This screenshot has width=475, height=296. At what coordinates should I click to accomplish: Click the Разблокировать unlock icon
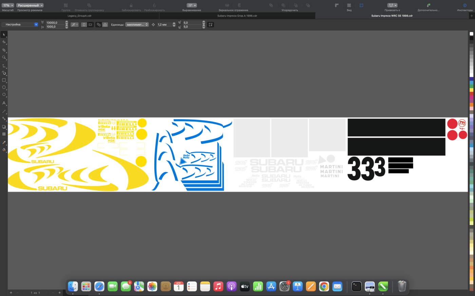pos(154,5)
